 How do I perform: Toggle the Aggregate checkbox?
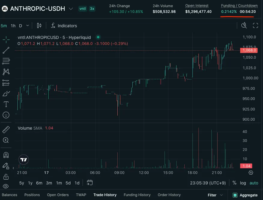[x=235, y=195]
